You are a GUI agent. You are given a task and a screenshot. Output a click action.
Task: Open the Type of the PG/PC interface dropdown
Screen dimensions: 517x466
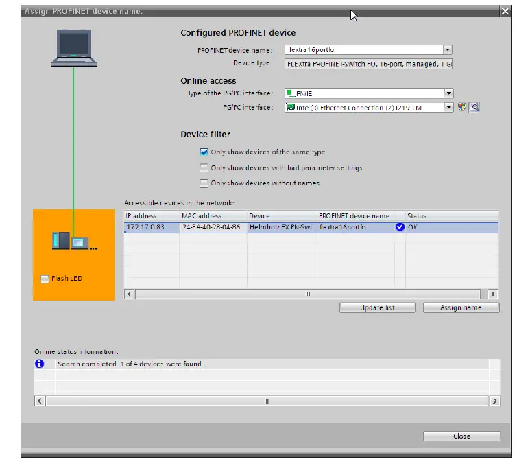pos(448,93)
